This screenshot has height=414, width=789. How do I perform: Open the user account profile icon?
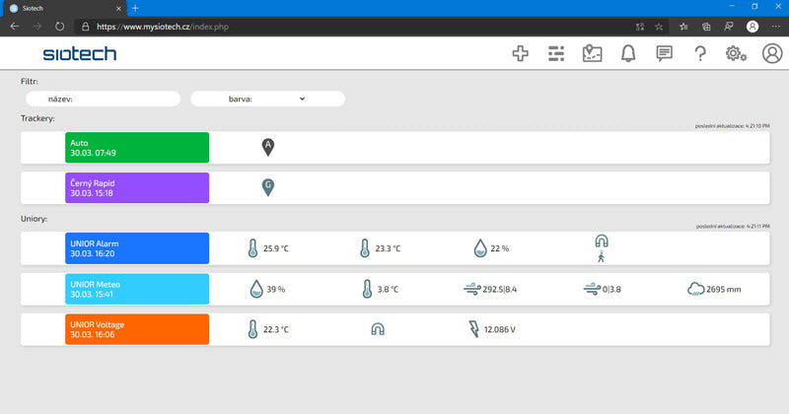click(772, 53)
